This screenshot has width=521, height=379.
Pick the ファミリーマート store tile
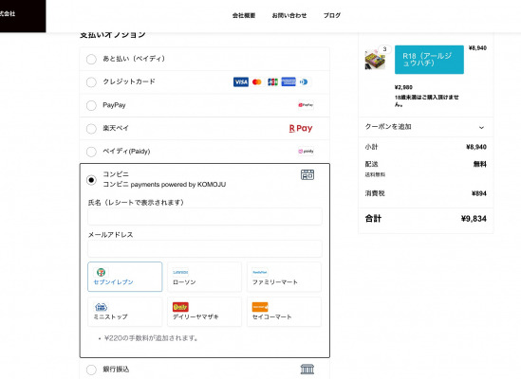tap(284, 277)
